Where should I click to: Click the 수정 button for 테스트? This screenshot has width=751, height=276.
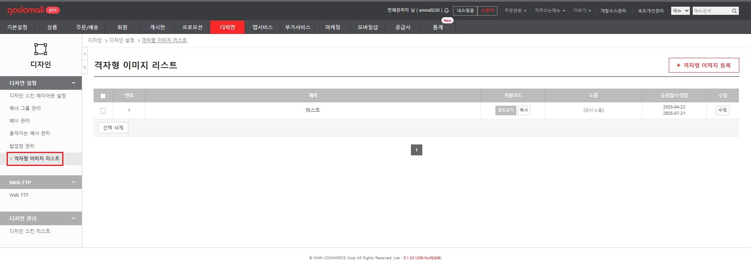(x=722, y=110)
